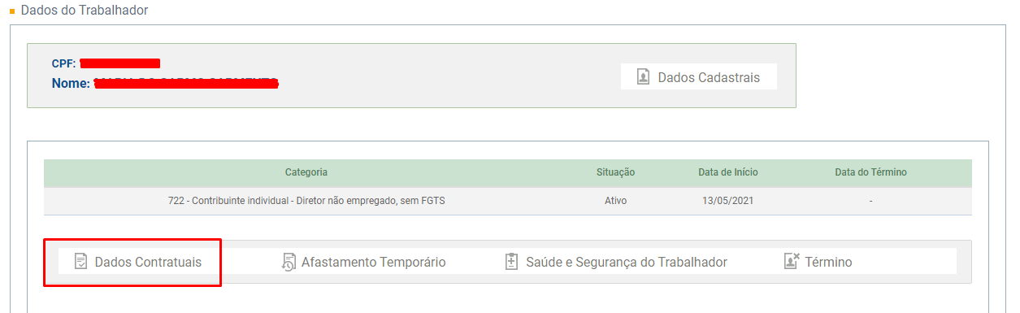
Task: Select the 722 - Contribuinte individual row
Action: point(508,201)
